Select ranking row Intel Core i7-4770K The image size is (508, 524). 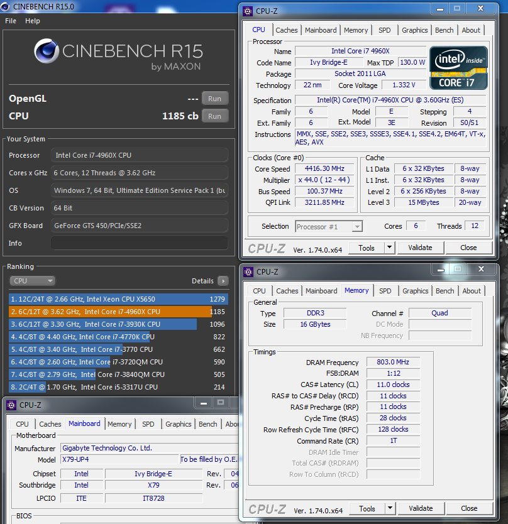pyautogui.click(x=118, y=337)
